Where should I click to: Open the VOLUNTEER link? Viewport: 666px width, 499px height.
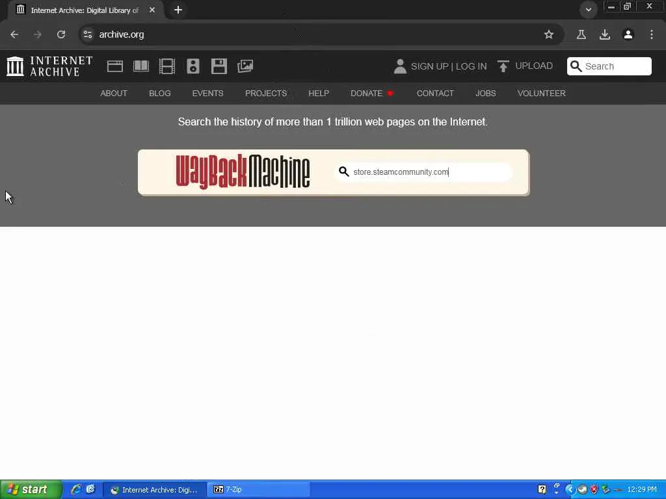[x=541, y=94]
